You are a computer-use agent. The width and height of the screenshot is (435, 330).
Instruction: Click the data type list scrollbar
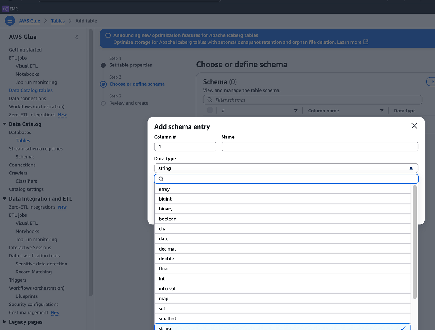coord(414,242)
